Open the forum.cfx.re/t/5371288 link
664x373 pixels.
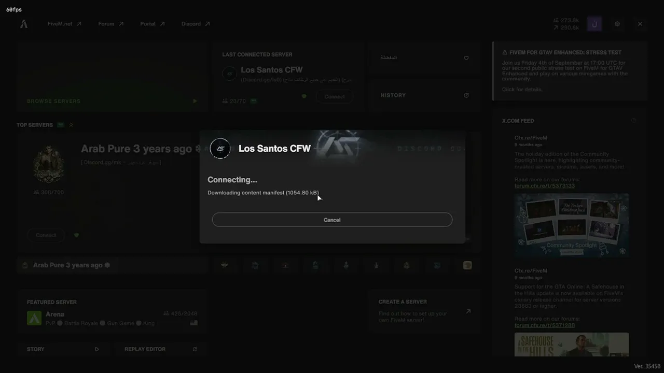click(545, 325)
